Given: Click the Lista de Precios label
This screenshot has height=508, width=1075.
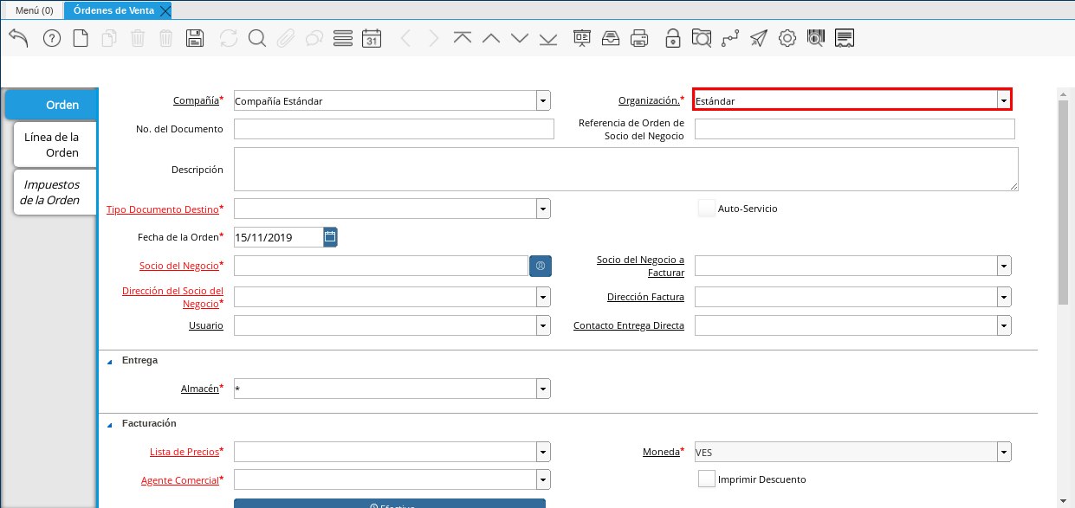Looking at the screenshot, I should click(185, 452).
